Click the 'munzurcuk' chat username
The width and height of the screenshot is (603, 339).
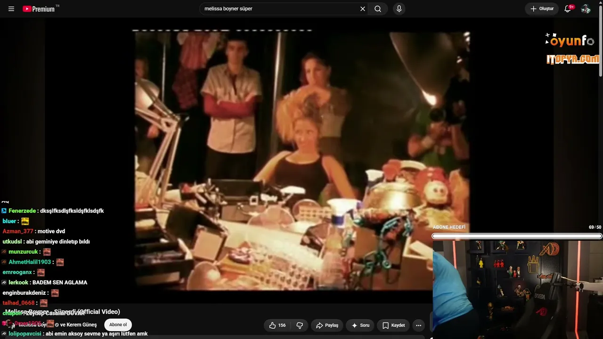(x=23, y=252)
